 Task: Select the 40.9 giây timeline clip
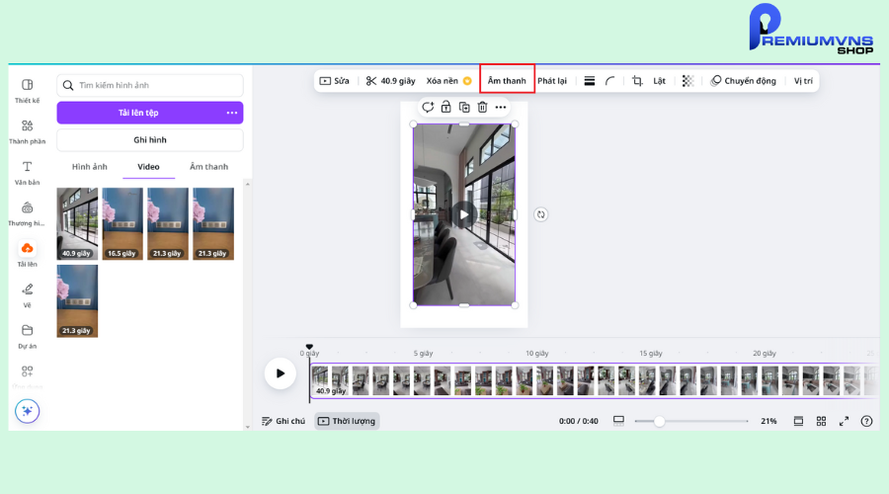(593, 380)
